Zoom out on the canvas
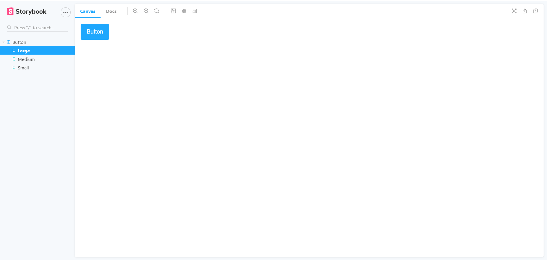The width and height of the screenshot is (547, 260). pyautogui.click(x=146, y=11)
